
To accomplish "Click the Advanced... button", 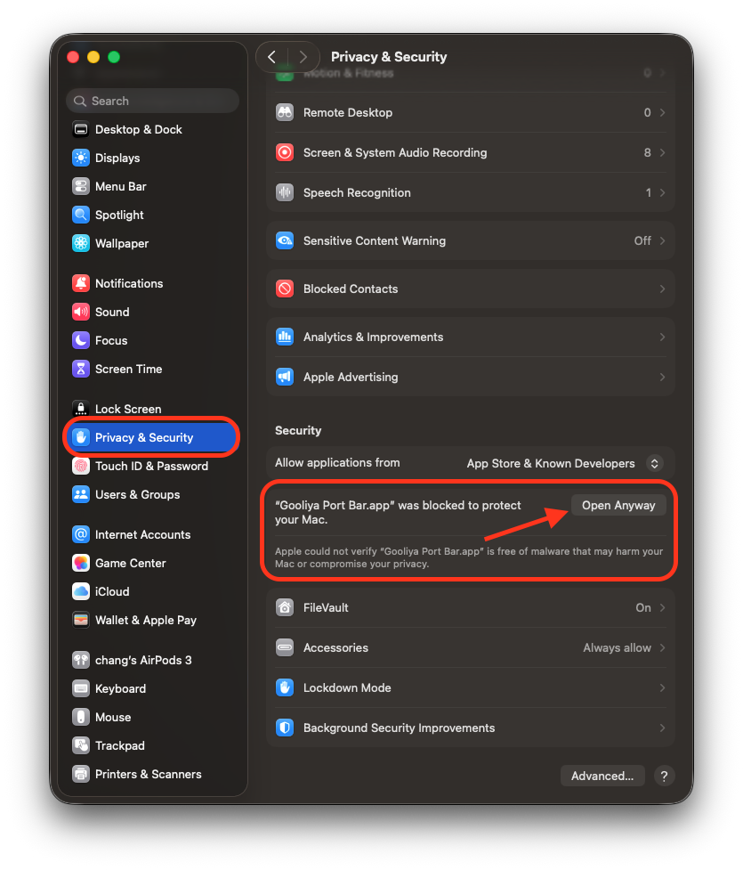I will [602, 776].
